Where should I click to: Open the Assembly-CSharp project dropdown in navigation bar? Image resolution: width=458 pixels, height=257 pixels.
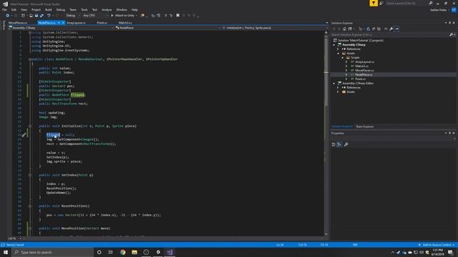pos(61,28)
